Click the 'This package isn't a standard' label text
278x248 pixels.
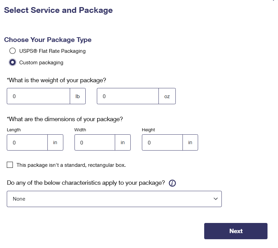coord(71,165)
